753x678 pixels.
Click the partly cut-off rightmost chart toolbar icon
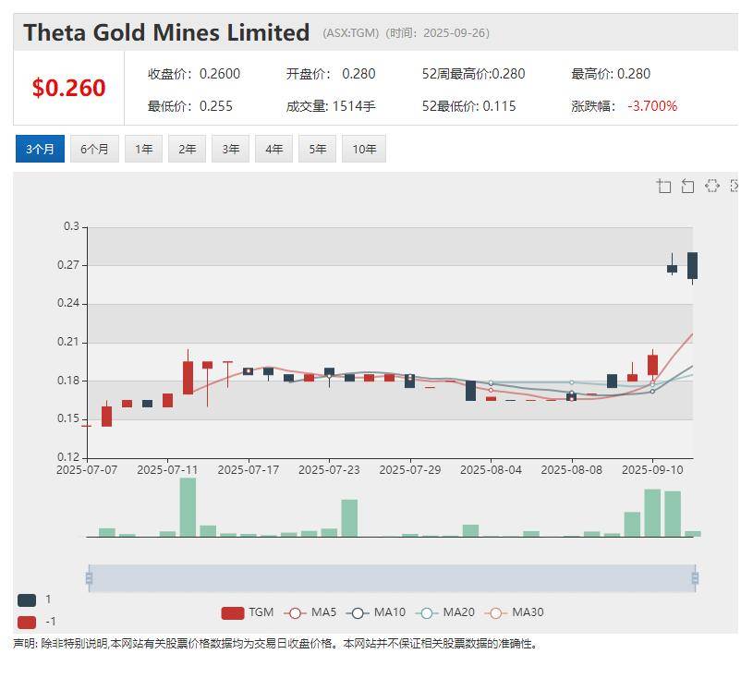point(735,186)
